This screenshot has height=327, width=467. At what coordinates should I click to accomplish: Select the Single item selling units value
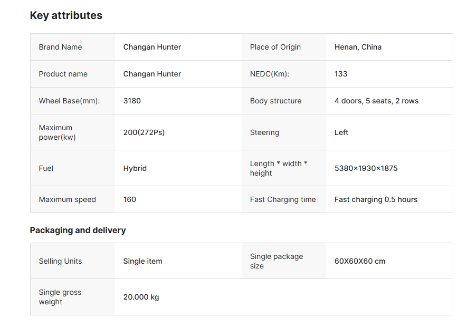[142, 261]
